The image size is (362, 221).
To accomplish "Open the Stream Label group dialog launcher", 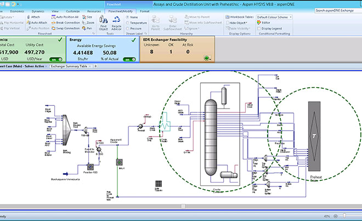I will coord(146,33).
